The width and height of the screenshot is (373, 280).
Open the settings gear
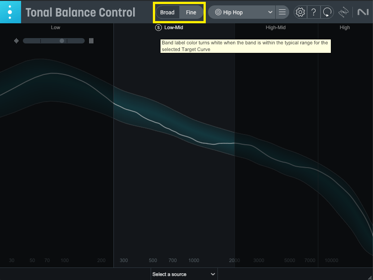(300, 12)
